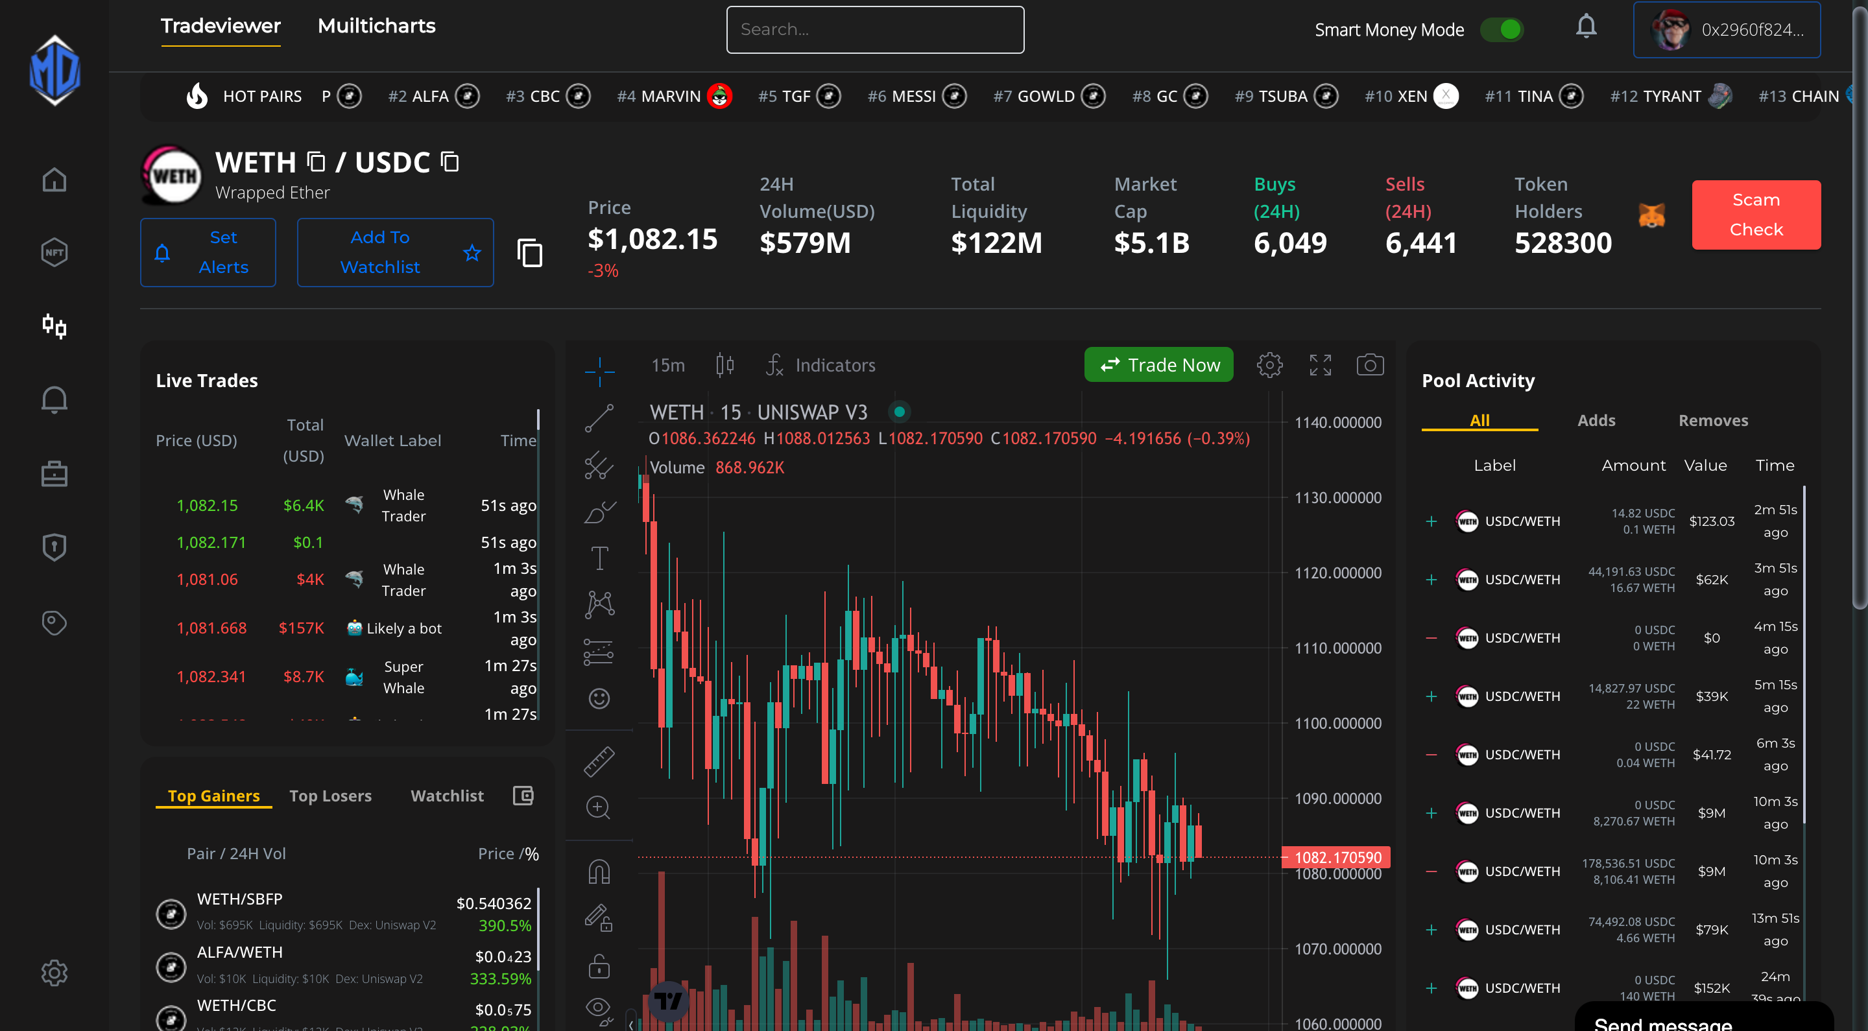This screenshot has height=1031, width=1868.
Task: Show Removes in Pool Activity
Action: [x=1713, y=421]
